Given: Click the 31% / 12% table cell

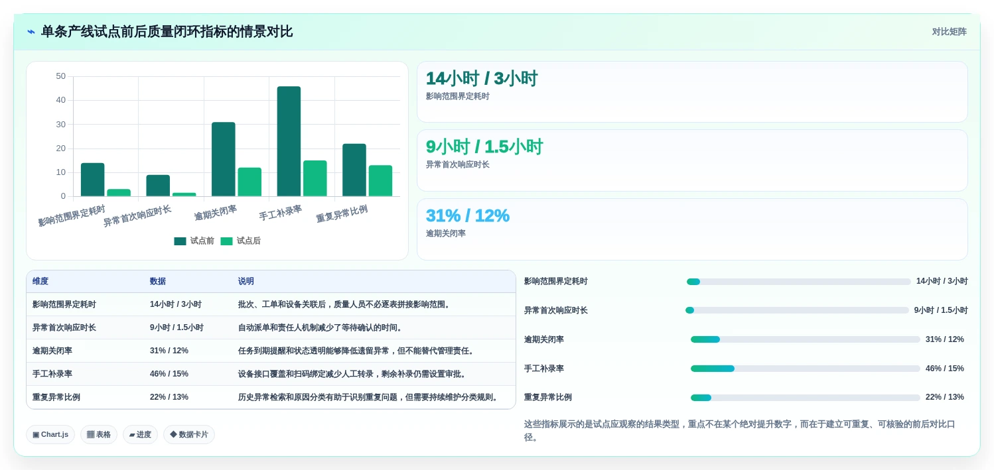Looking at the screenshot, I should tap(169, 351).
